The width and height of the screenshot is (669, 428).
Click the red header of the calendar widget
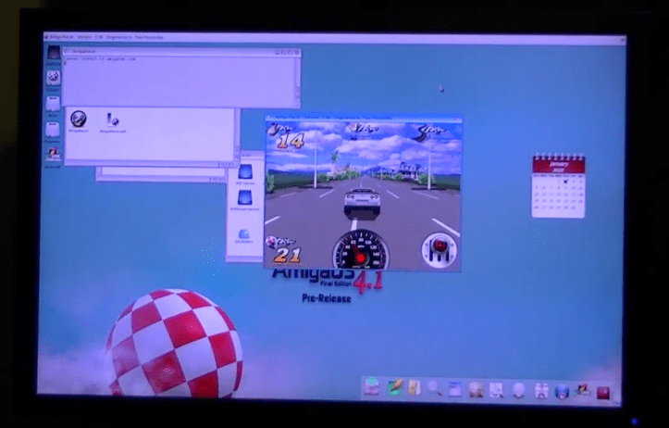(x=558, y=164)
